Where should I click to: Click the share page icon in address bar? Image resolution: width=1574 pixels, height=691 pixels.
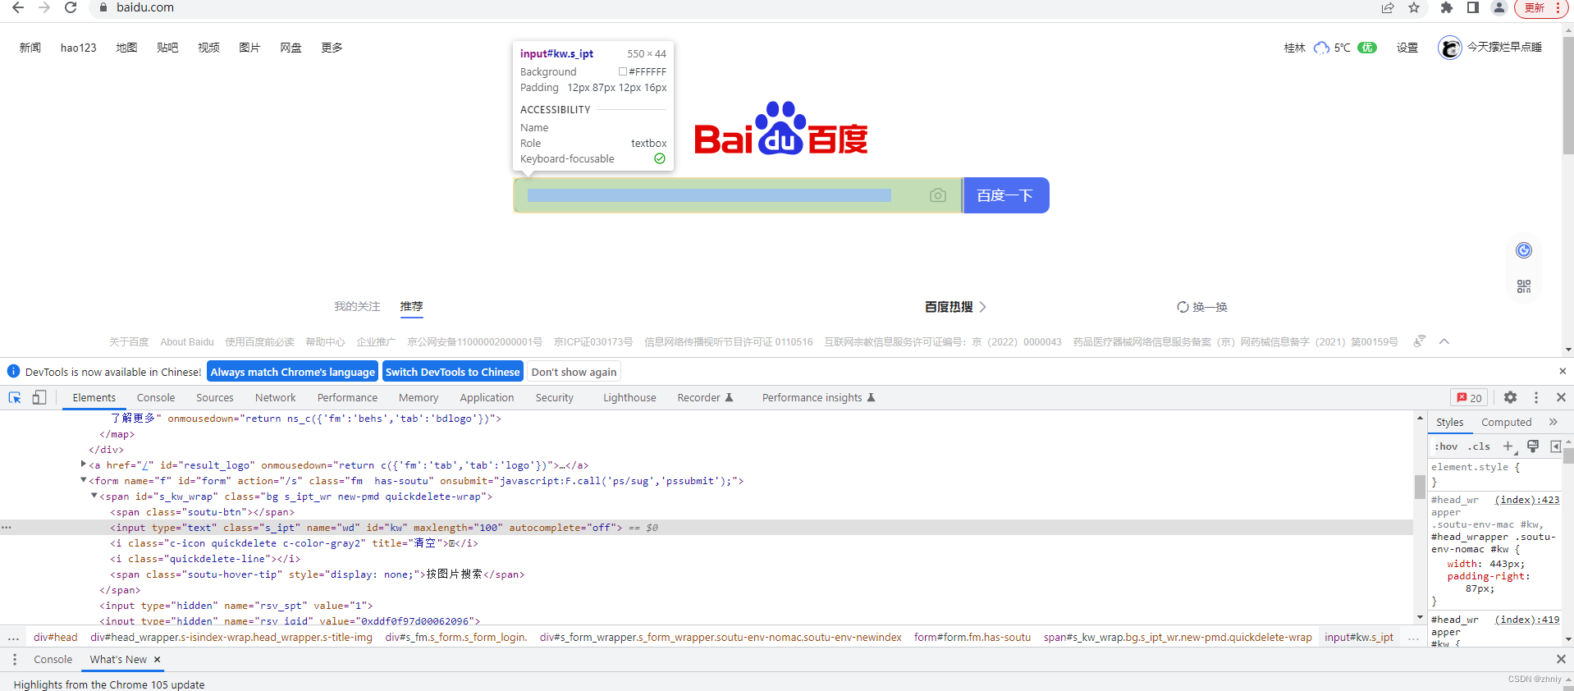coord(1388,7)
